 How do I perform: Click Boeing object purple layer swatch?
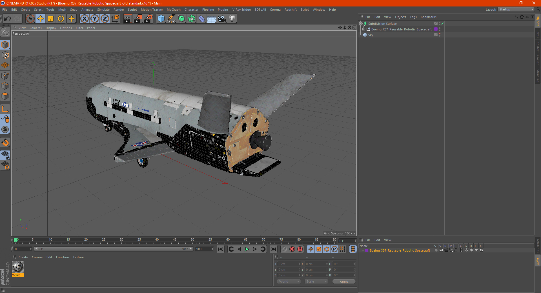pos(436,29)
